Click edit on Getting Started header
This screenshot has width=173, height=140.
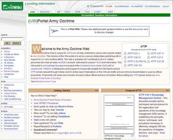96,91
